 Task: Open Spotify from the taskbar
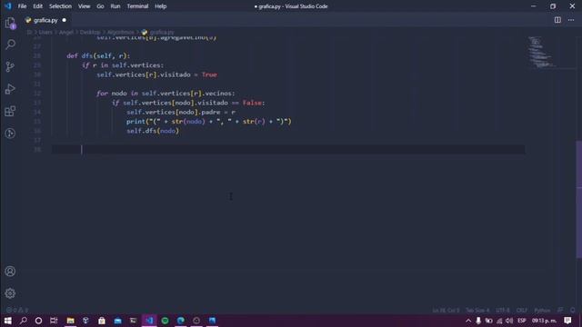[166, 321]
